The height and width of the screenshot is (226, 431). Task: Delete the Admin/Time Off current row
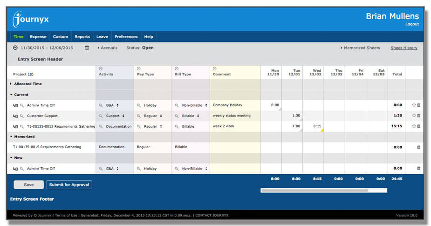pos(418,105)
